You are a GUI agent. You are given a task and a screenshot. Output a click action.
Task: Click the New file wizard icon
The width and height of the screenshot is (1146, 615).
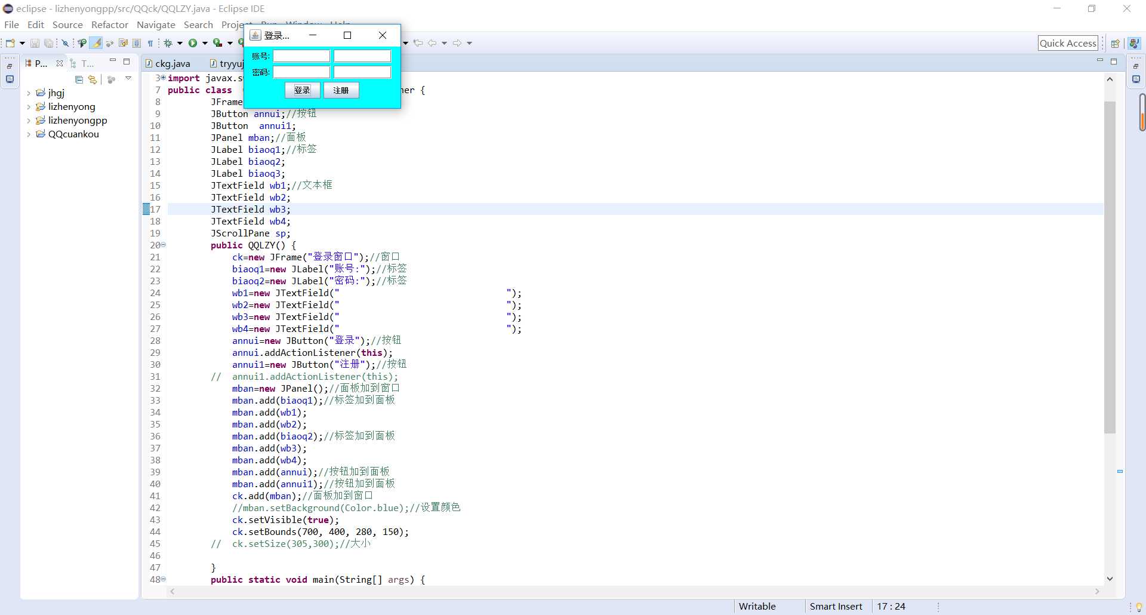[10, 43]
